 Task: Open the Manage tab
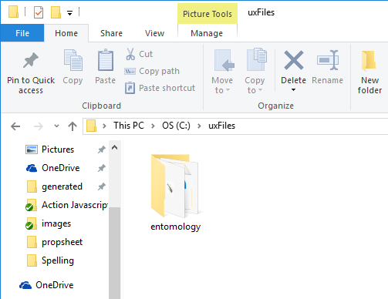(x=207, y=33)
